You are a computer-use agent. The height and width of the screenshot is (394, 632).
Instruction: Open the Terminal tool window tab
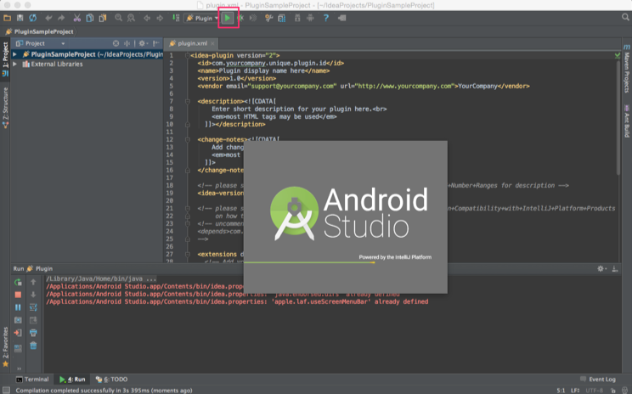[x=32, y=380]
